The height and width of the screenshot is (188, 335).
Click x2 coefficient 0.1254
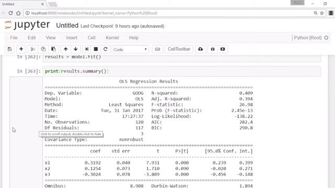point(93,169)
